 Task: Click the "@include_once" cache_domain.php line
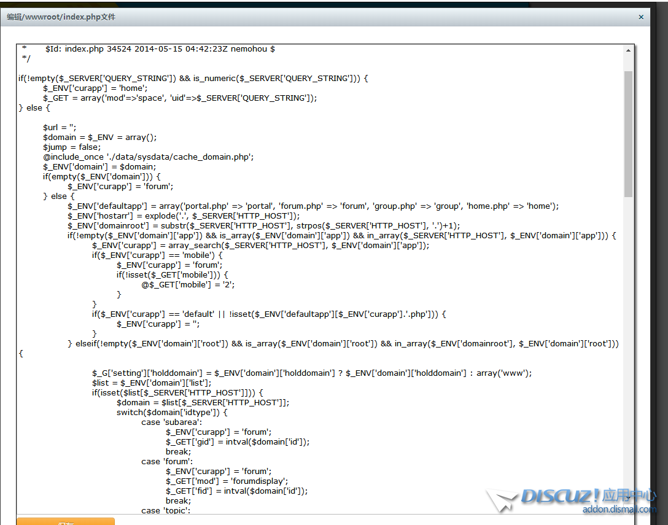(x=148, y=157)
